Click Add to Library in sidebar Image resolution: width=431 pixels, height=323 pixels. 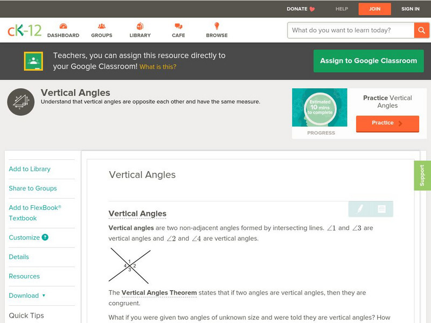click(30, 169)
